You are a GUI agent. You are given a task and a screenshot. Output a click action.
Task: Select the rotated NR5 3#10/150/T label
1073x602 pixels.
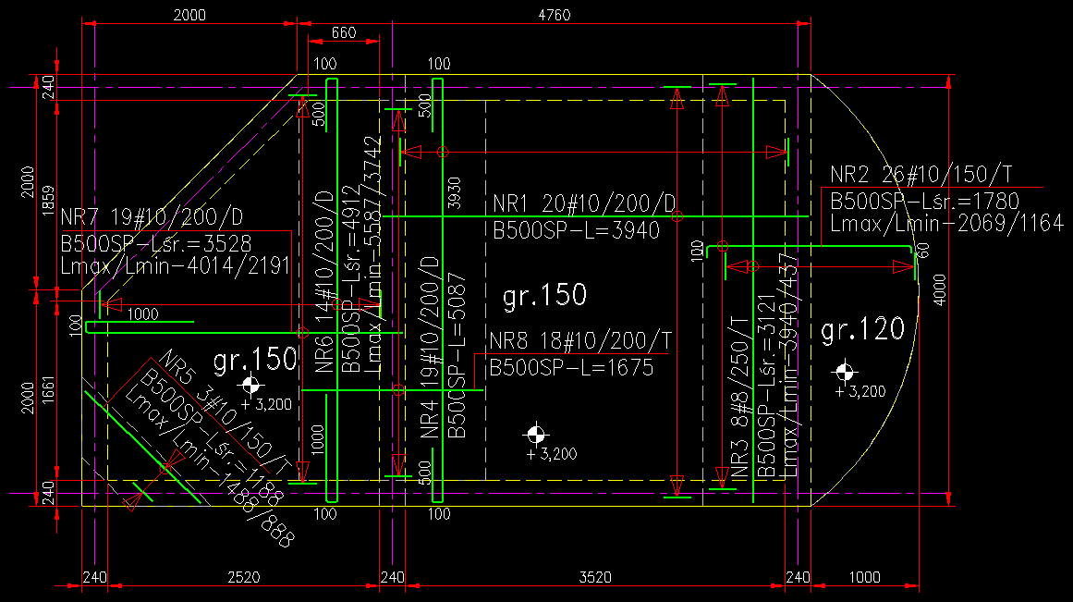click(226, 412)
